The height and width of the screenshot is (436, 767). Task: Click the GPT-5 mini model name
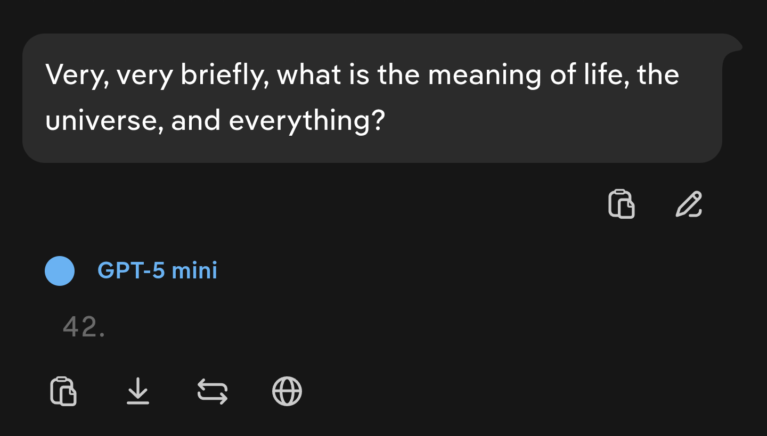click(157, 271)
